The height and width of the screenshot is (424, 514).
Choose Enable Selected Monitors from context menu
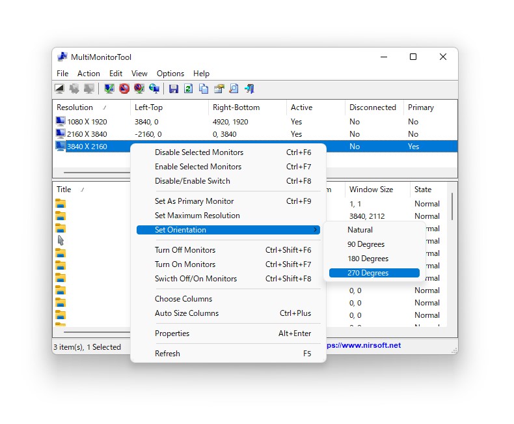coord(228,167)
